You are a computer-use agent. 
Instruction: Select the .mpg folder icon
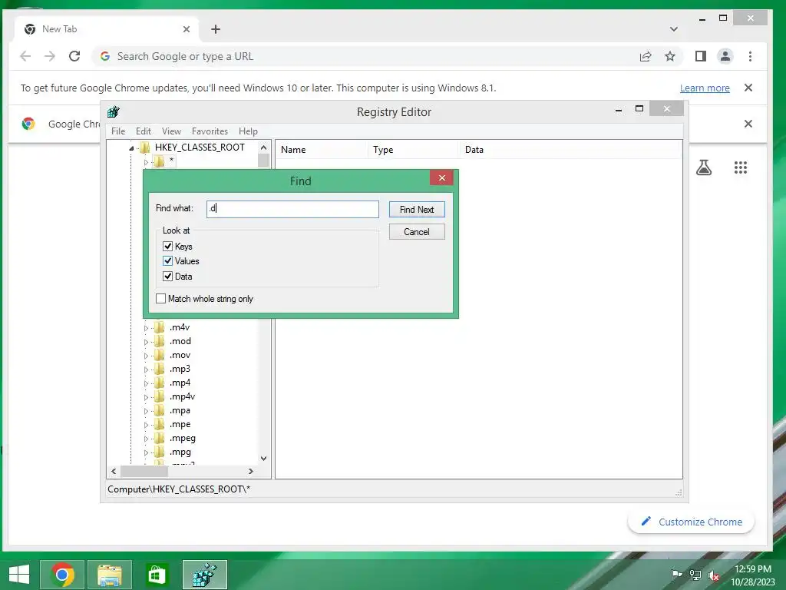tap(160, 452)
